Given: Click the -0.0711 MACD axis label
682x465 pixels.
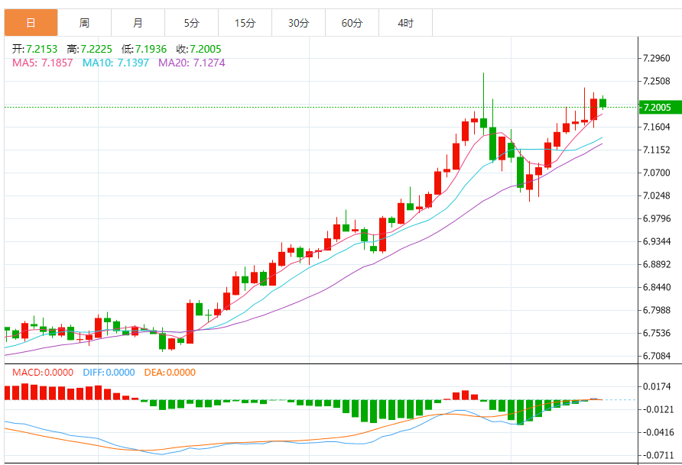Looking at the screenshot, I should point(658,455).
